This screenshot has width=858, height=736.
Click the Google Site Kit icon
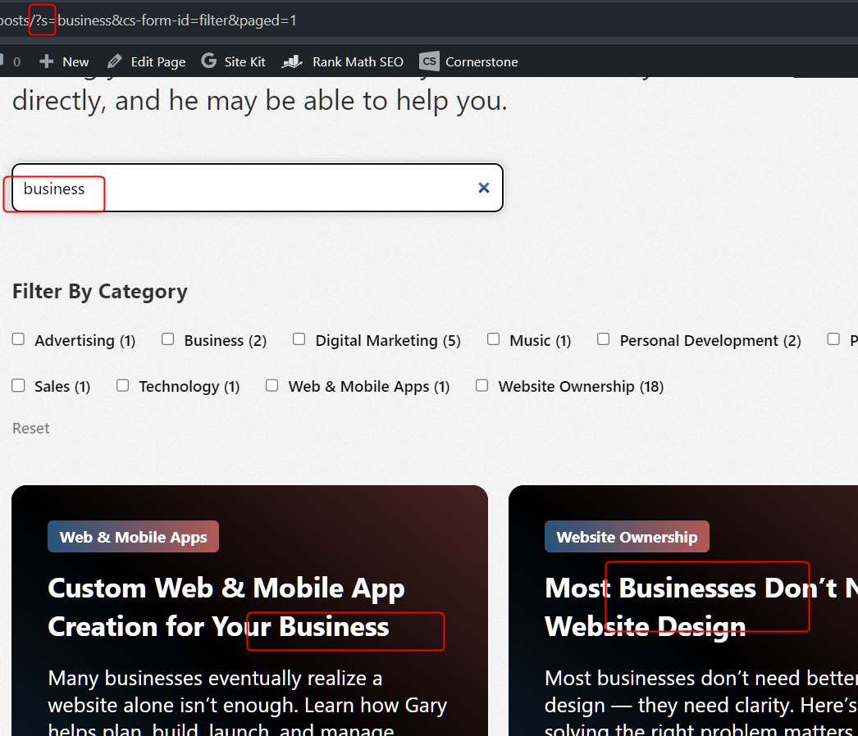point(209,61)
